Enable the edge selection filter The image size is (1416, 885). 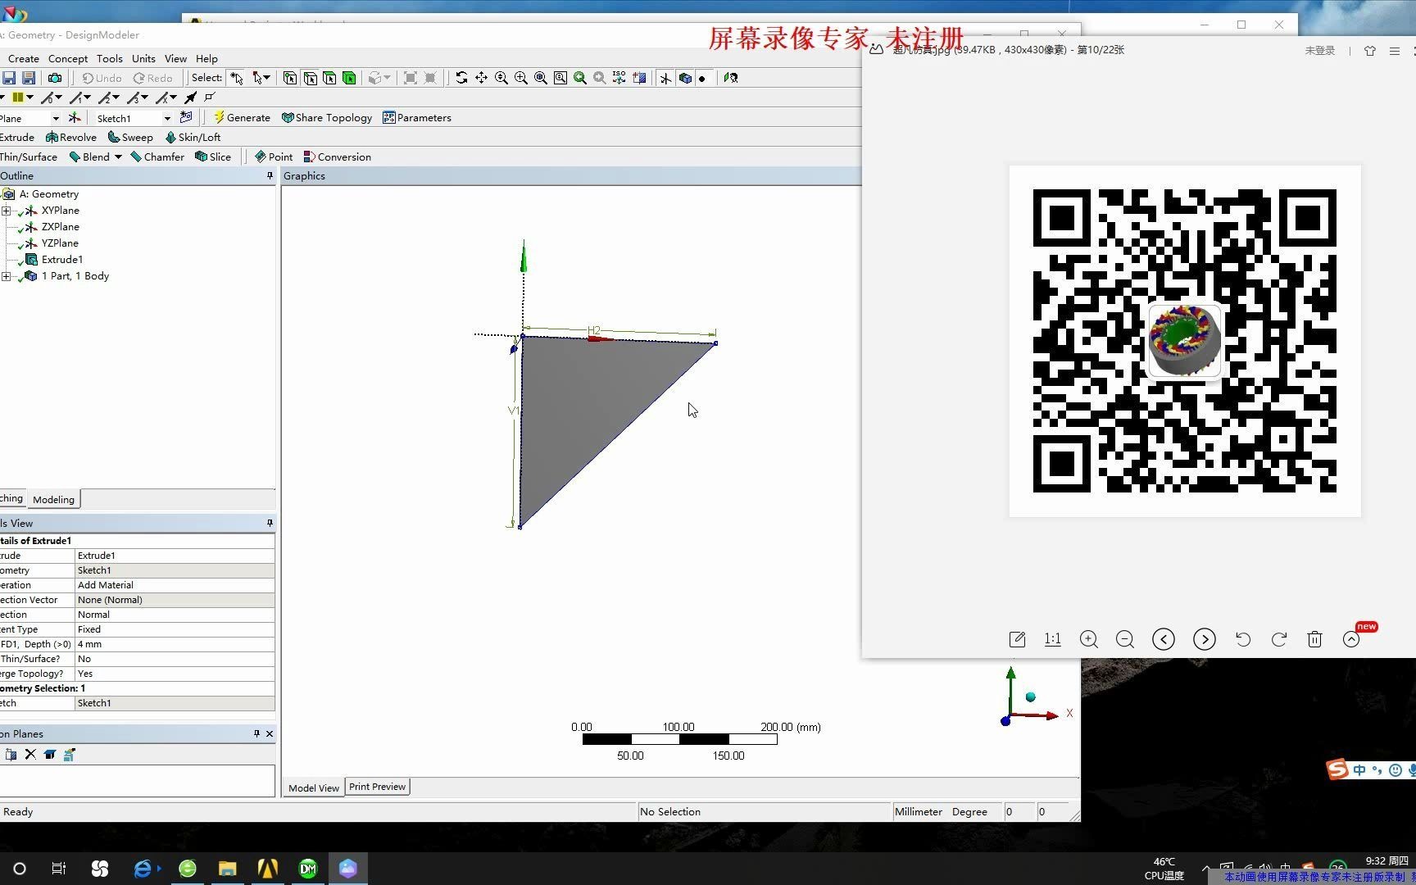pos(310,78)
